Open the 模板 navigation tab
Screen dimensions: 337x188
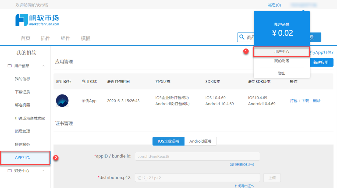tap(86, 38)
